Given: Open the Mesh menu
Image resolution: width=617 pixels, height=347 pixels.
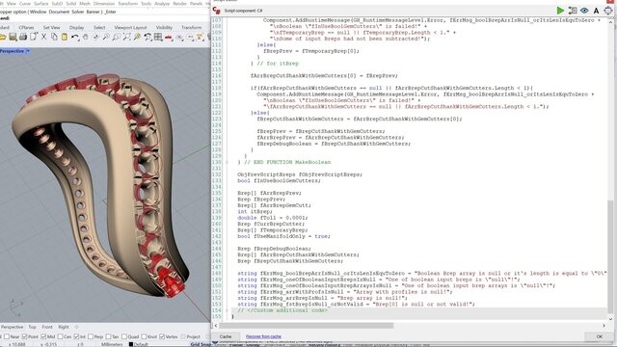Looking at the screenshot, I should coord(85,4).
